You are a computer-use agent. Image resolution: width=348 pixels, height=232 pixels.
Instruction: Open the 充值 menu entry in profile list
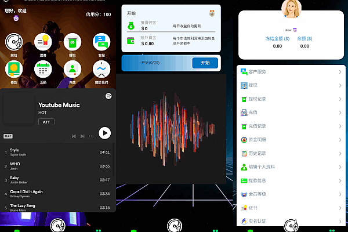291,113
